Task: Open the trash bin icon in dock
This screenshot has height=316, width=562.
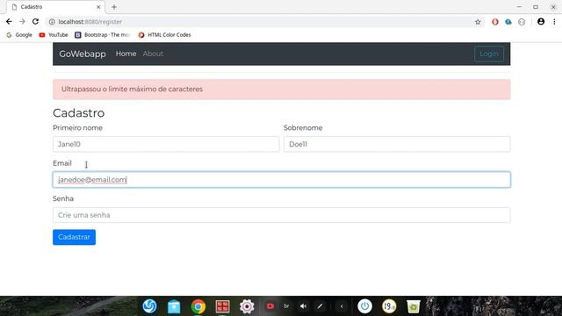Action: tap(414, 306)
